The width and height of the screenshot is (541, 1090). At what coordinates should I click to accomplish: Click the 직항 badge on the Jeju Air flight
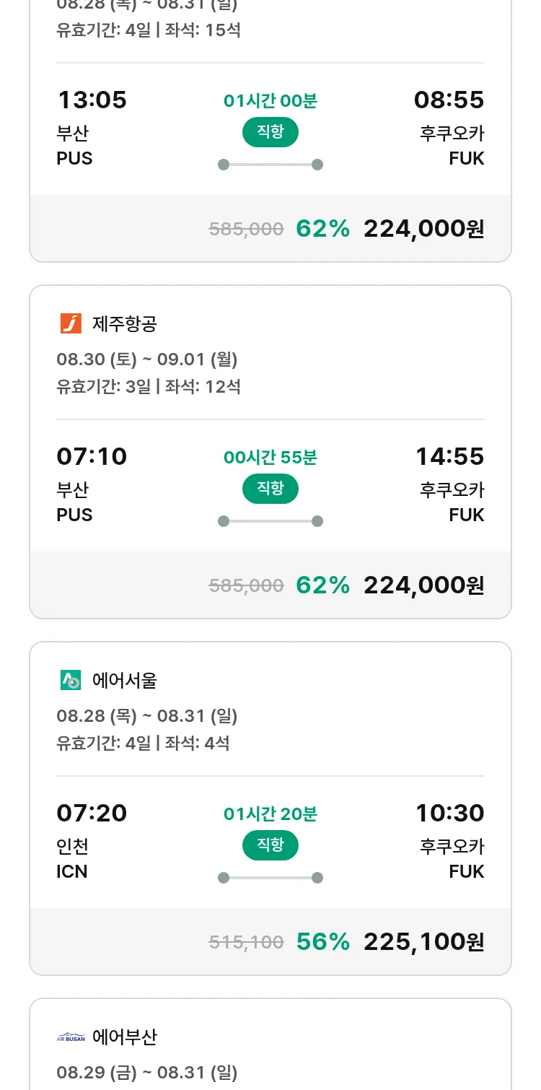pos(270,489)
